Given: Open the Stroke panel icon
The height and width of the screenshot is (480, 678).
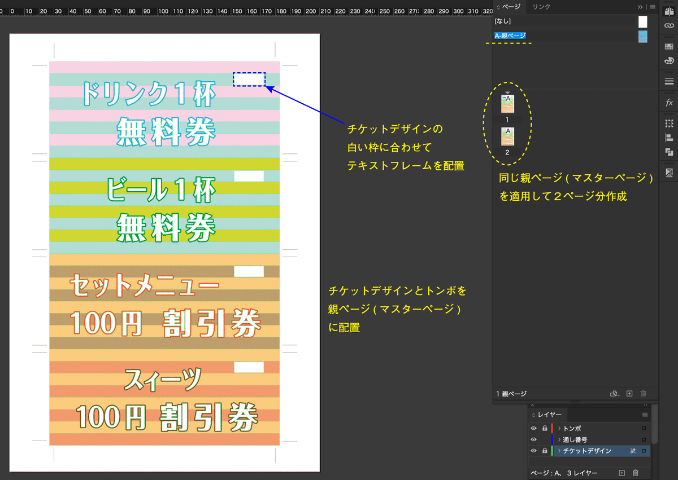Looking at the screenshot, I should pos(669,82).
